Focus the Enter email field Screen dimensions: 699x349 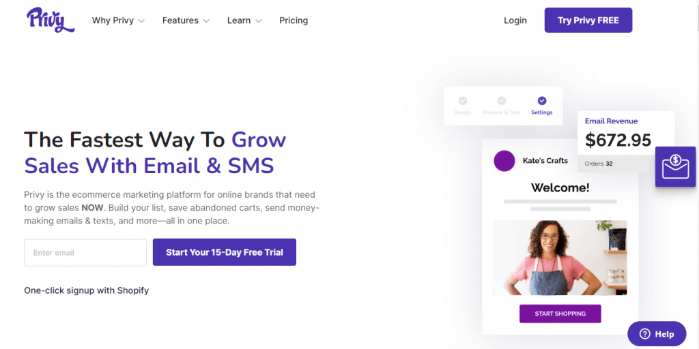85,253
